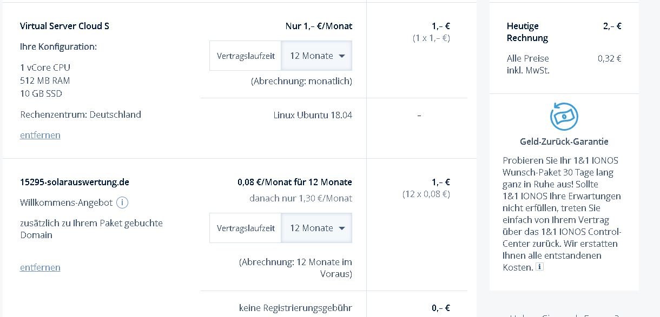Click the Geld-Zurück-Garantie money icon
The height and width of the screenshot is (317, 660).
(x=564, y=116)
